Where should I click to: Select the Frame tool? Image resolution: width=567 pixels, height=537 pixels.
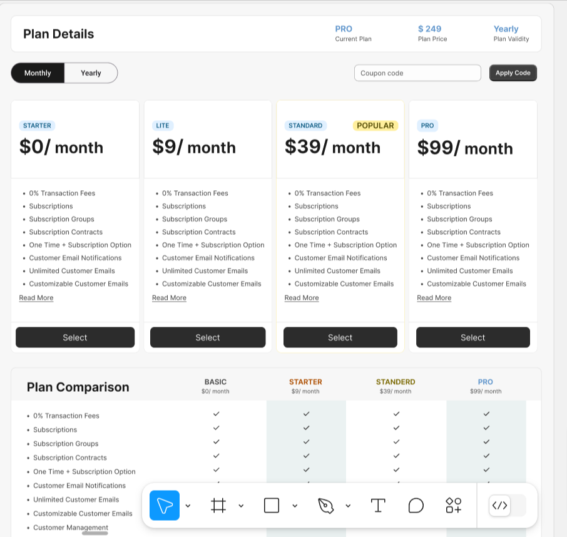click(x=218, y=506)
